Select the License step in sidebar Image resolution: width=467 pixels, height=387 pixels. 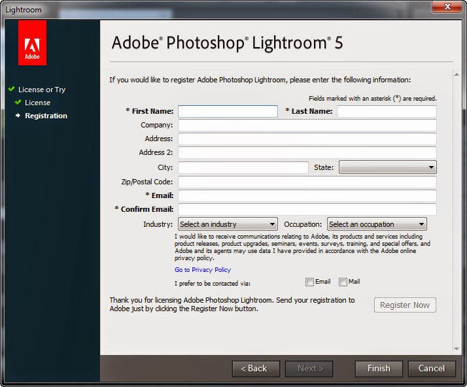pyautogui.click(x=37, y=103)
